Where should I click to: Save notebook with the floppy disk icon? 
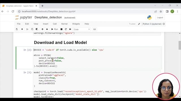[x=17, y=29]
